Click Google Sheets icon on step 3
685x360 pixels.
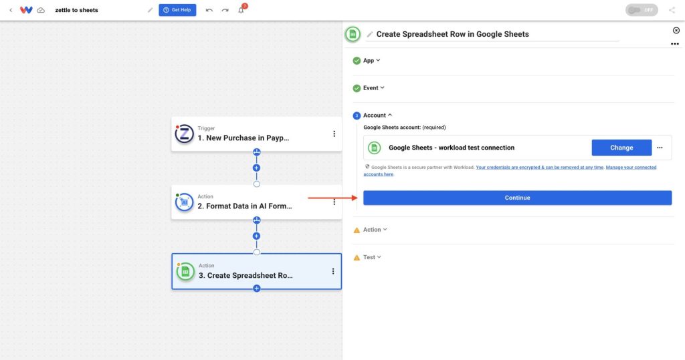coord(185,271)
